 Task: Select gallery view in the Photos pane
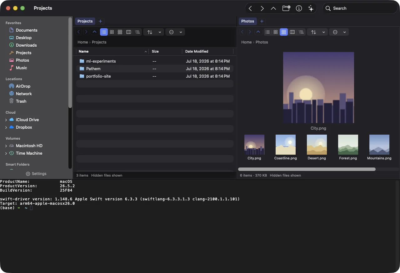point(284,32)
